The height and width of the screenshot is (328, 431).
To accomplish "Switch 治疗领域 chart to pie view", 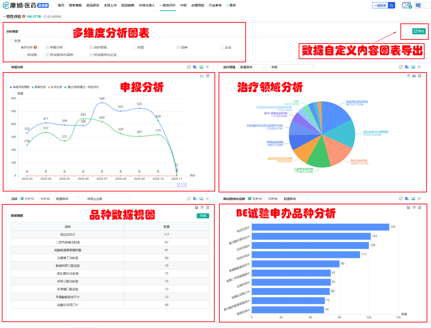I will point(409,76).
